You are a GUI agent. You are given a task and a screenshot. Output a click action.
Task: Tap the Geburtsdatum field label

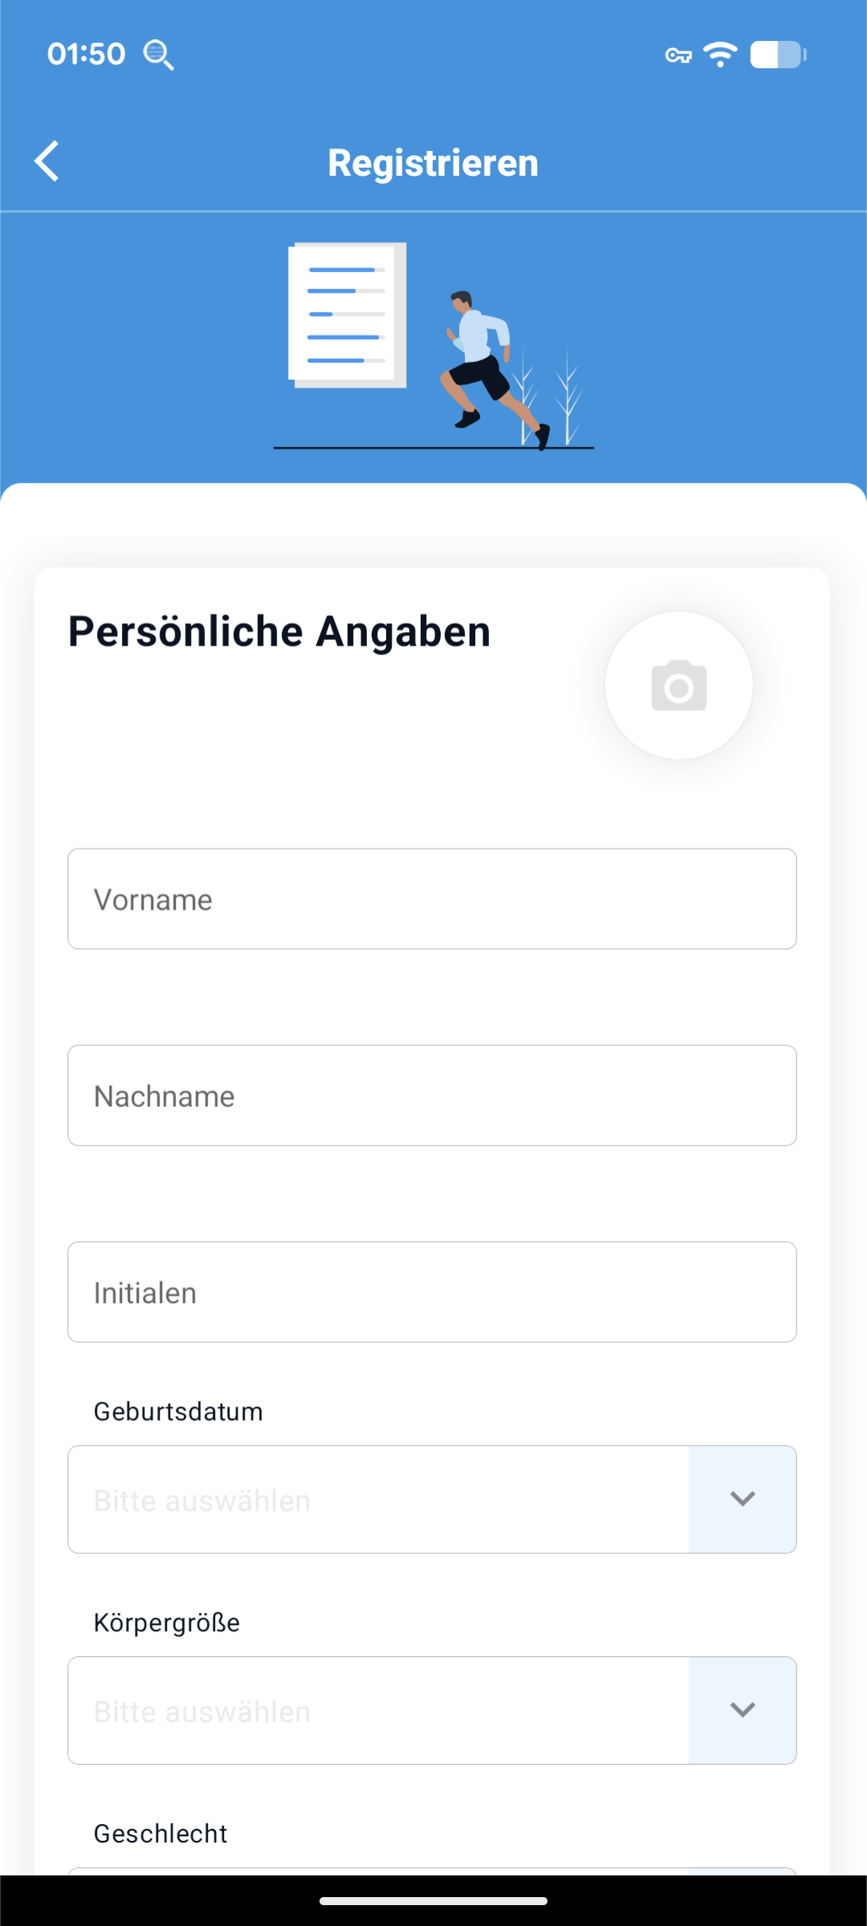point(178,1411)
